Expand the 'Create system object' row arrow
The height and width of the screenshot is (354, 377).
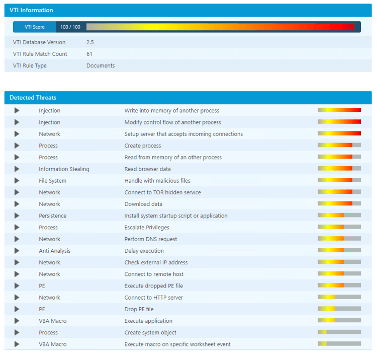point(17,332)
